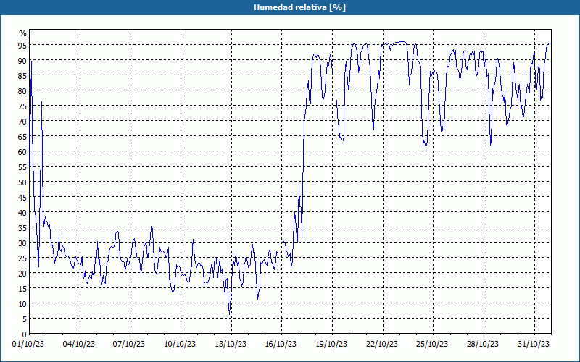Click the 'Humedad relativa [%]' chart title
The height and width of the screenshot is (362, 580).
click(299, 7)
